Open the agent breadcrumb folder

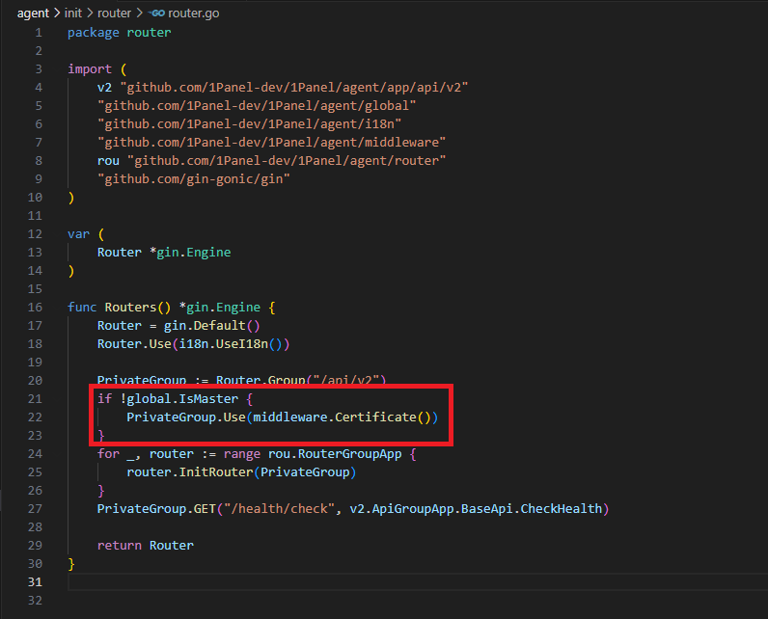[x=34, y=13]
